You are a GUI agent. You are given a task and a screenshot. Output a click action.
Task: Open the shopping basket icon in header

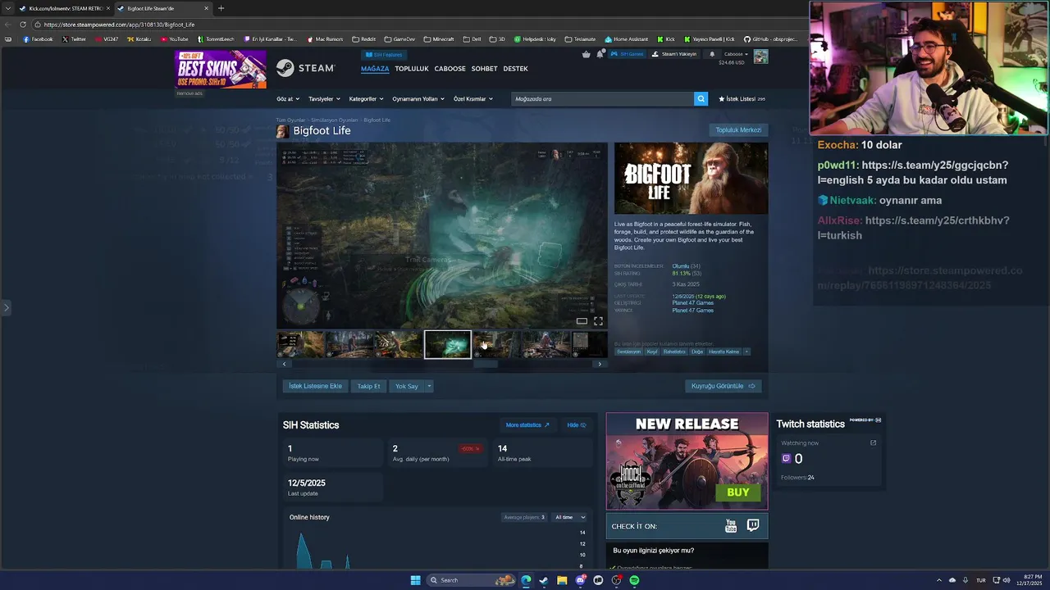point(586,54)
